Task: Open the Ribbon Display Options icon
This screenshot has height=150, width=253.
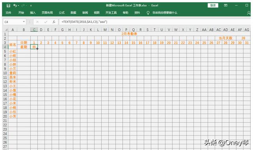Action: pos(226,6)
